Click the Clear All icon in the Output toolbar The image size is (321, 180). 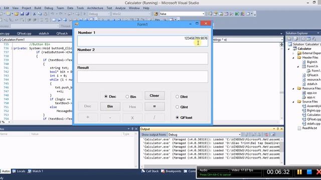tap(266, 134)
